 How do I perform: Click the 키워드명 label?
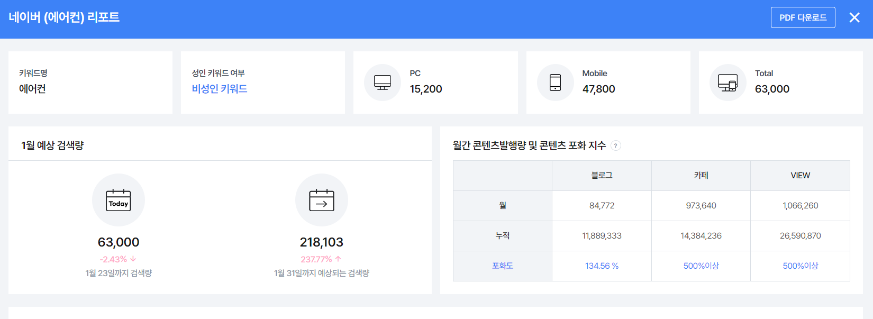pyautogui.click(x=33, y=73)
